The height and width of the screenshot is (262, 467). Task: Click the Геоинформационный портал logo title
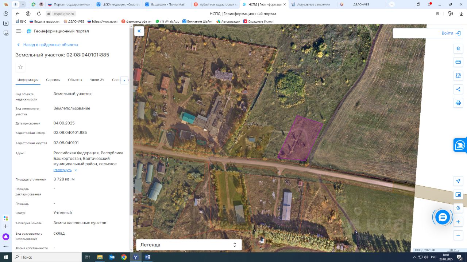(58, 31)
